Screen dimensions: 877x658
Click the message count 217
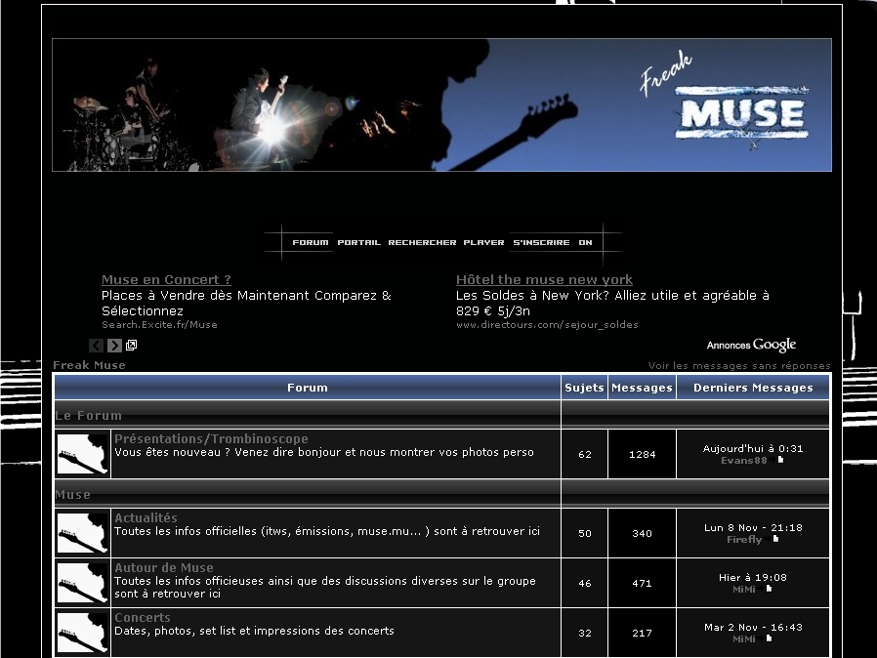coord(642,633)
